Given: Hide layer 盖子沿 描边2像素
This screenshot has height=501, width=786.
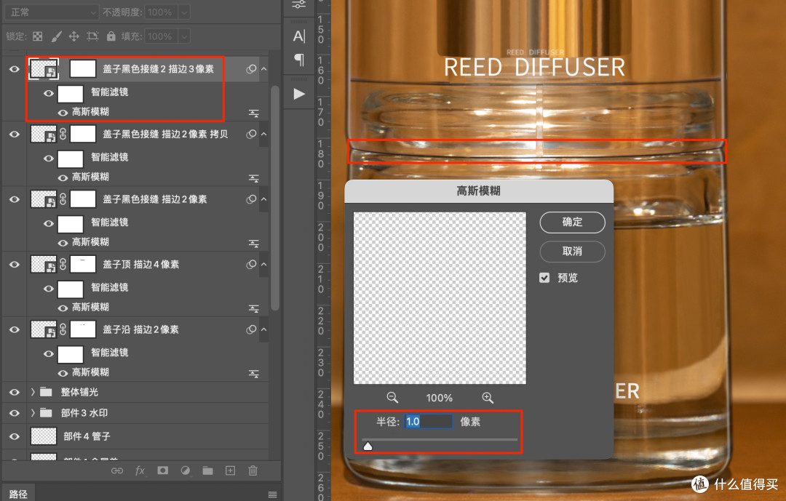Looking at the screenshot, I should (x=15, y=329).
